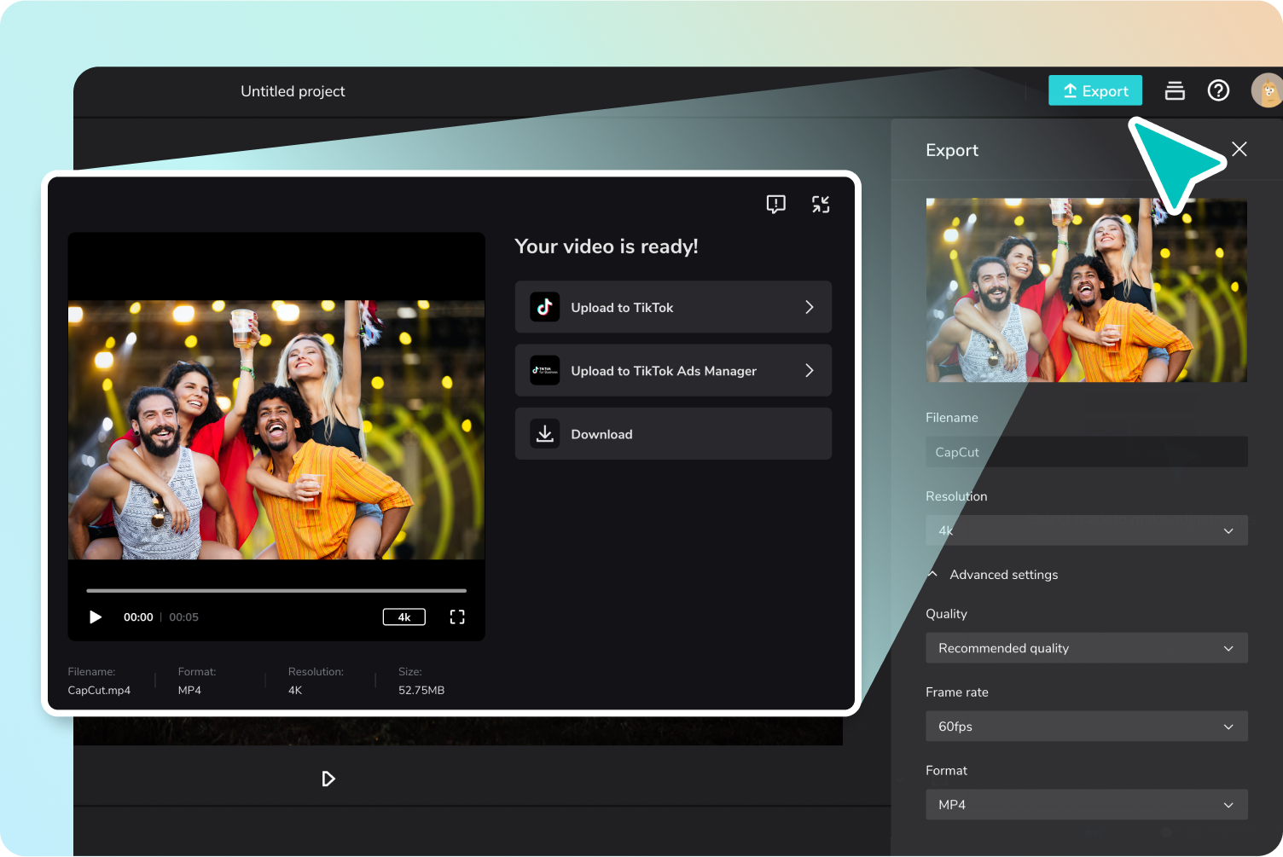The image size is (1283, 857).
Task: Click the Download option
Action: click(673, 433)
